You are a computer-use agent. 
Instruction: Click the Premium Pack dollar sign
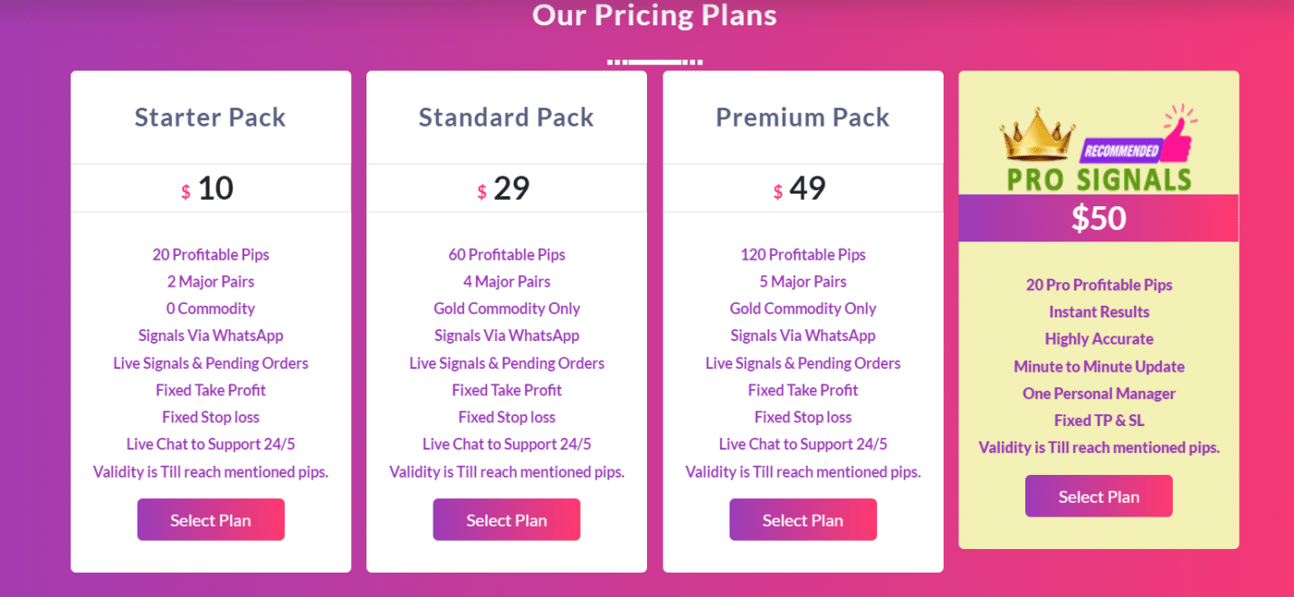tap(777, 192)
